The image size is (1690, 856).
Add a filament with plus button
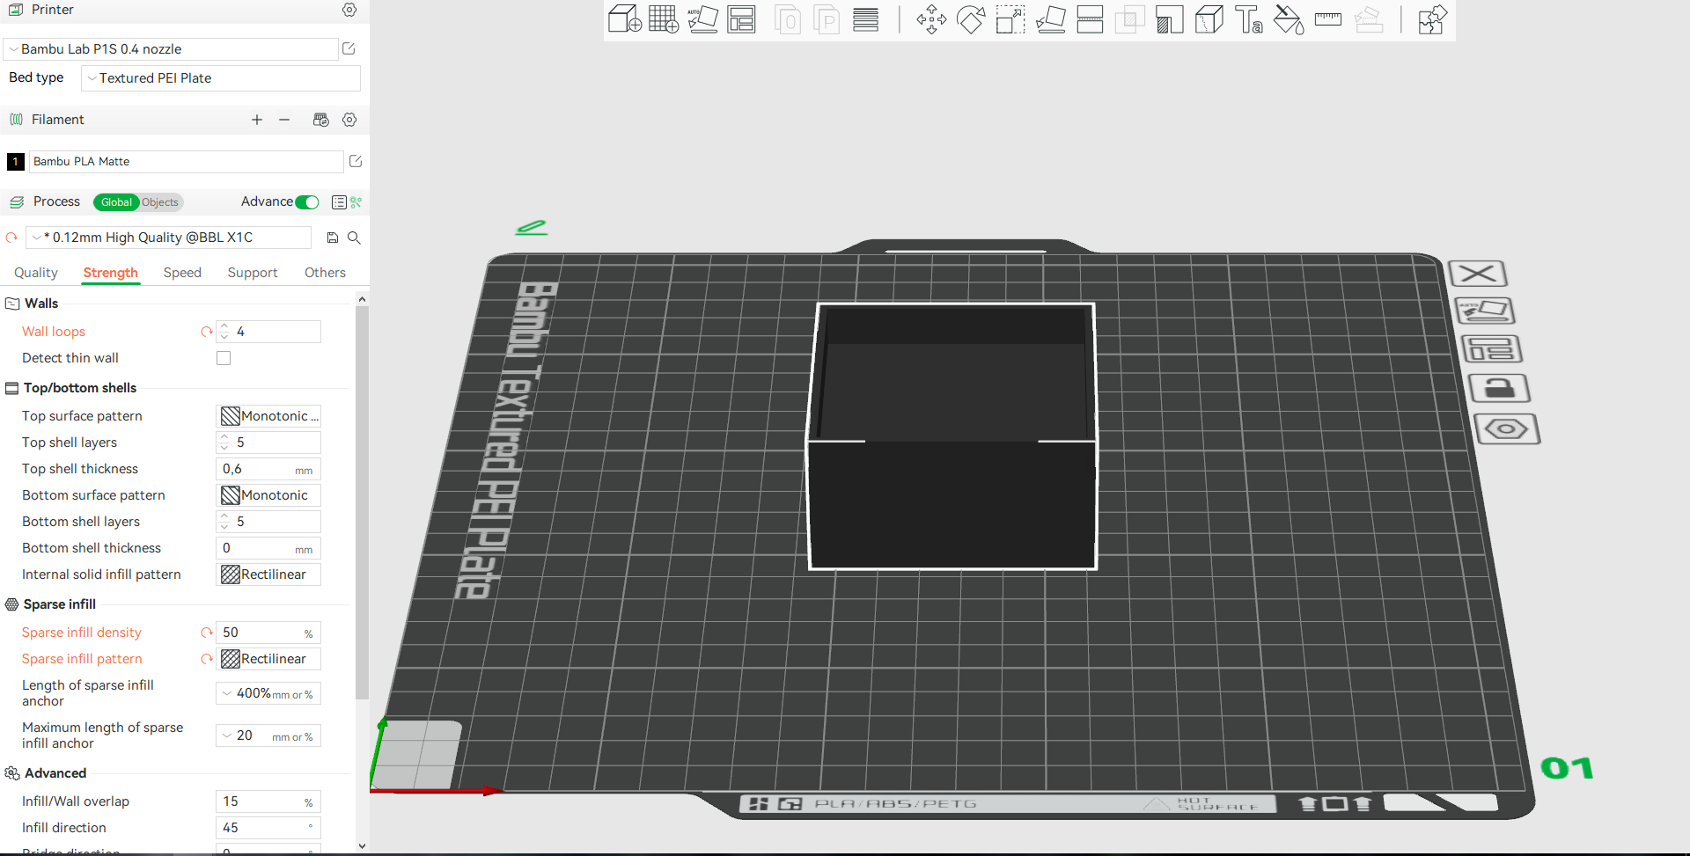257,120
